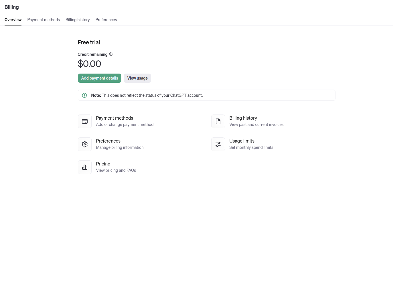This screenshot has height=290, width=393.
Task: Click the credit card Payment methods icon
Action: tap(85, 121)
